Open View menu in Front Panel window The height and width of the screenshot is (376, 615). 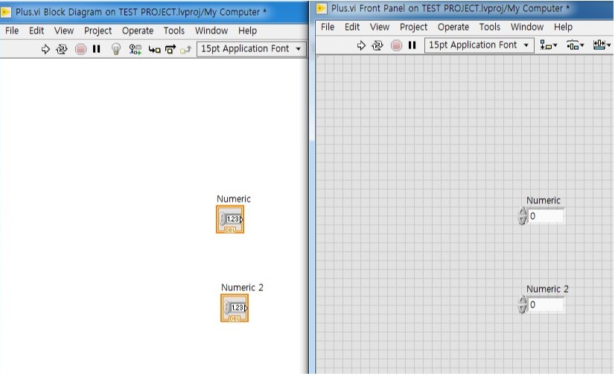pos(380,27)
